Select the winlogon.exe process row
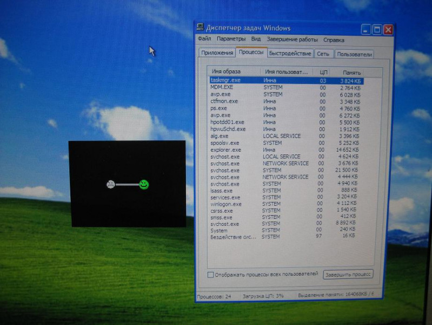 point(283,204)
